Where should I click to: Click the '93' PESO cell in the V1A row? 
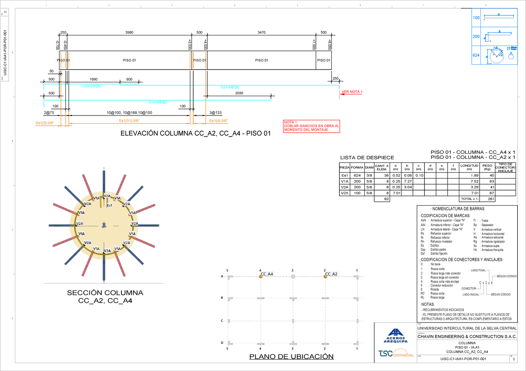tap(487, 181)
